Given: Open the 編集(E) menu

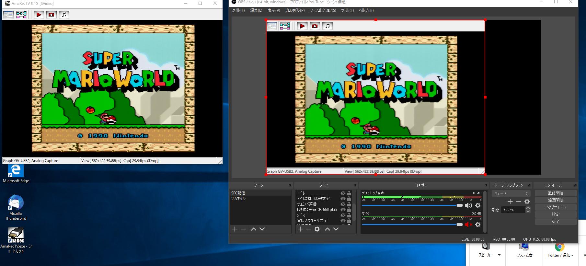Looking at the screenshot, I should tap(256, 10).
